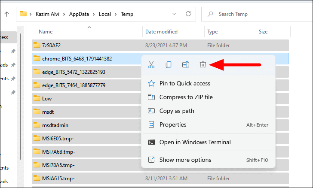Click the msdtadmin folder icon
313x188 pixels.
pyautogui.click(x=37, y=125)
